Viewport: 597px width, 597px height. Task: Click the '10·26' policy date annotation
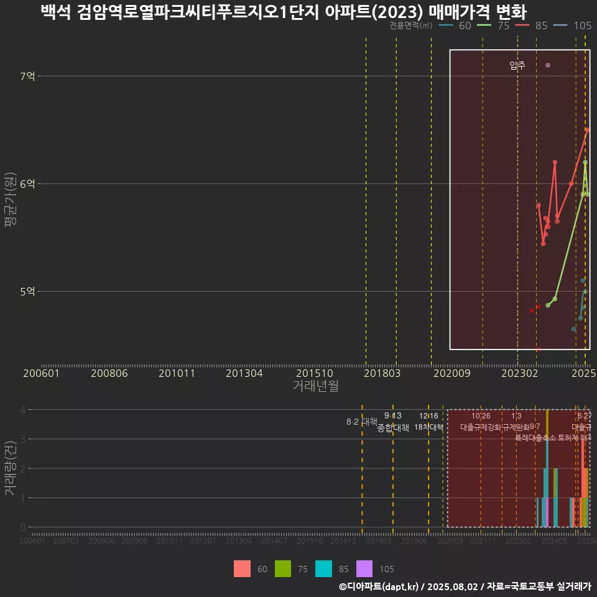click(481, 416)
